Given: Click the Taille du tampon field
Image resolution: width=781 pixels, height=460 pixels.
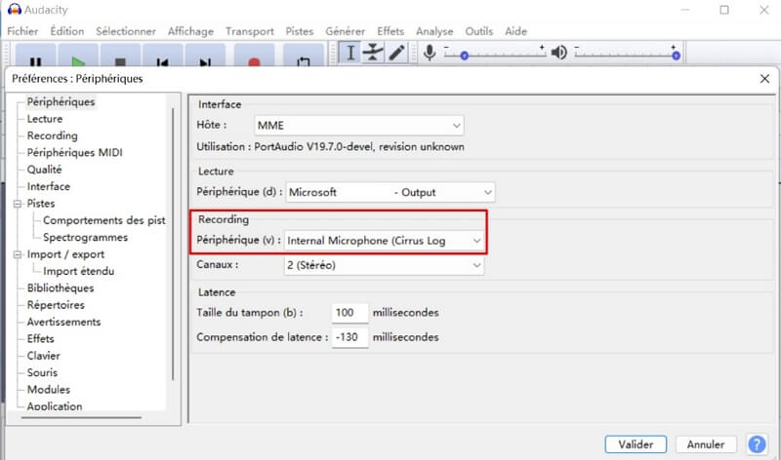Looking at the screenshot, I should tap(349, 313).
